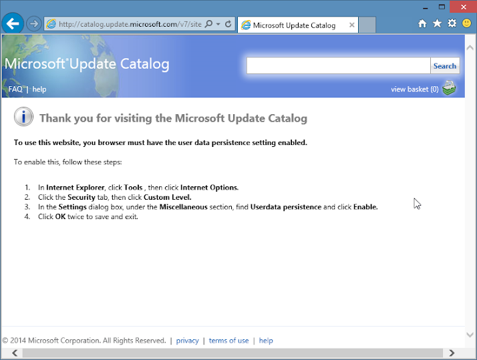Minimize the browser window
The image size is (477, 360).
pos(426,7)
